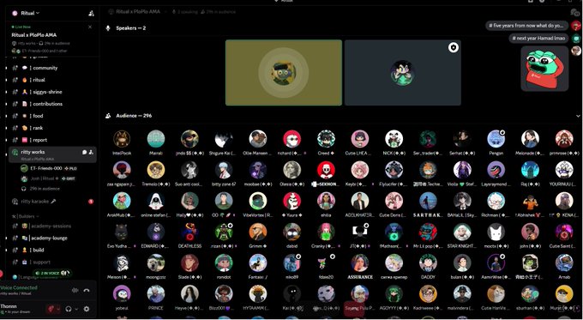
Task: Open User Settings gear icon
Action: [87, 309]
